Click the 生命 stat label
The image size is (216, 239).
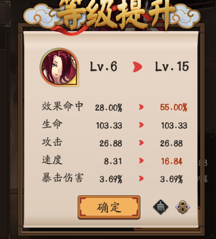pos(52,124)
